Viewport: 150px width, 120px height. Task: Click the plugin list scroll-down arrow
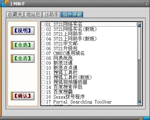tap(139, 102)
